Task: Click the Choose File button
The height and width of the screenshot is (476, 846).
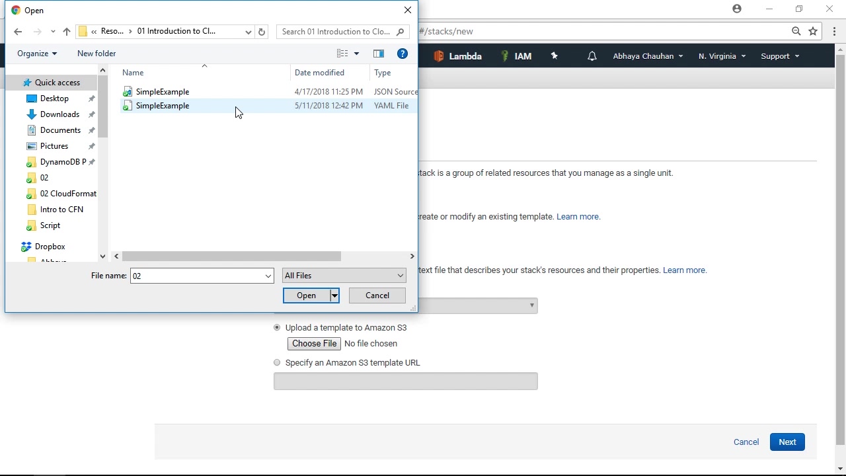Action: pos(315,344)
